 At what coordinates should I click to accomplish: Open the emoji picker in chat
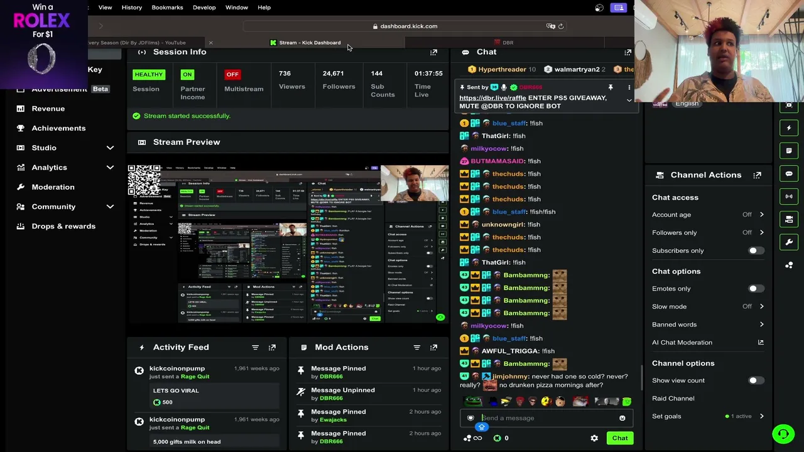pyautogui.click(x=622, y=418)
